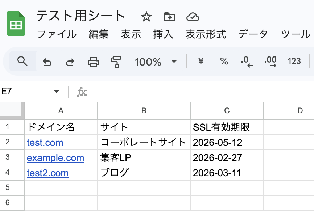This screenshot has width=314, height=211.
Task: Click the decrease decimal places icon
Action: 247,62
